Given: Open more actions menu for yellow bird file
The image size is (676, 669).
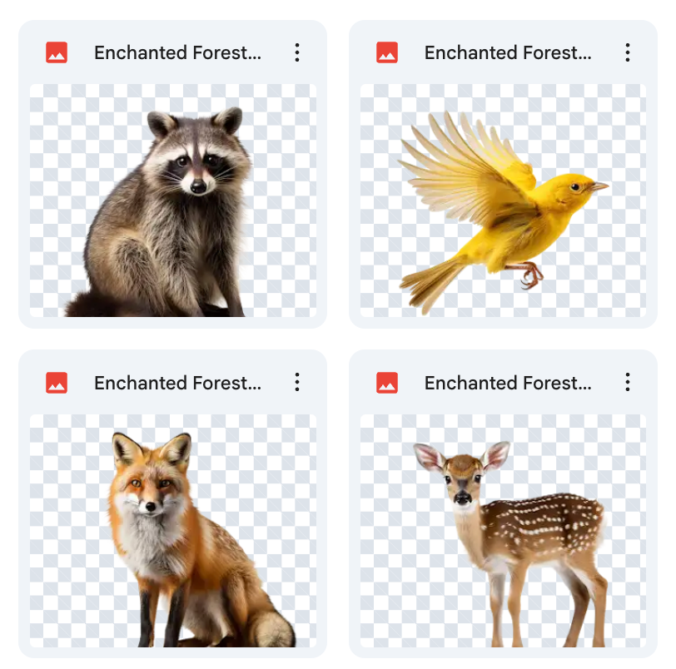Looking at the screenshot, I should coord(628,52).
